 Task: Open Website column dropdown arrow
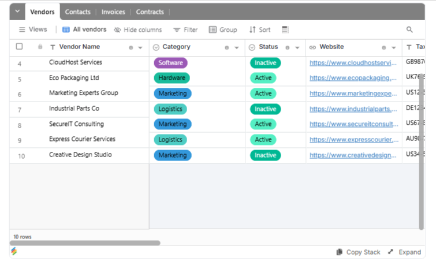pyautogui.click(x=393, y=48)
